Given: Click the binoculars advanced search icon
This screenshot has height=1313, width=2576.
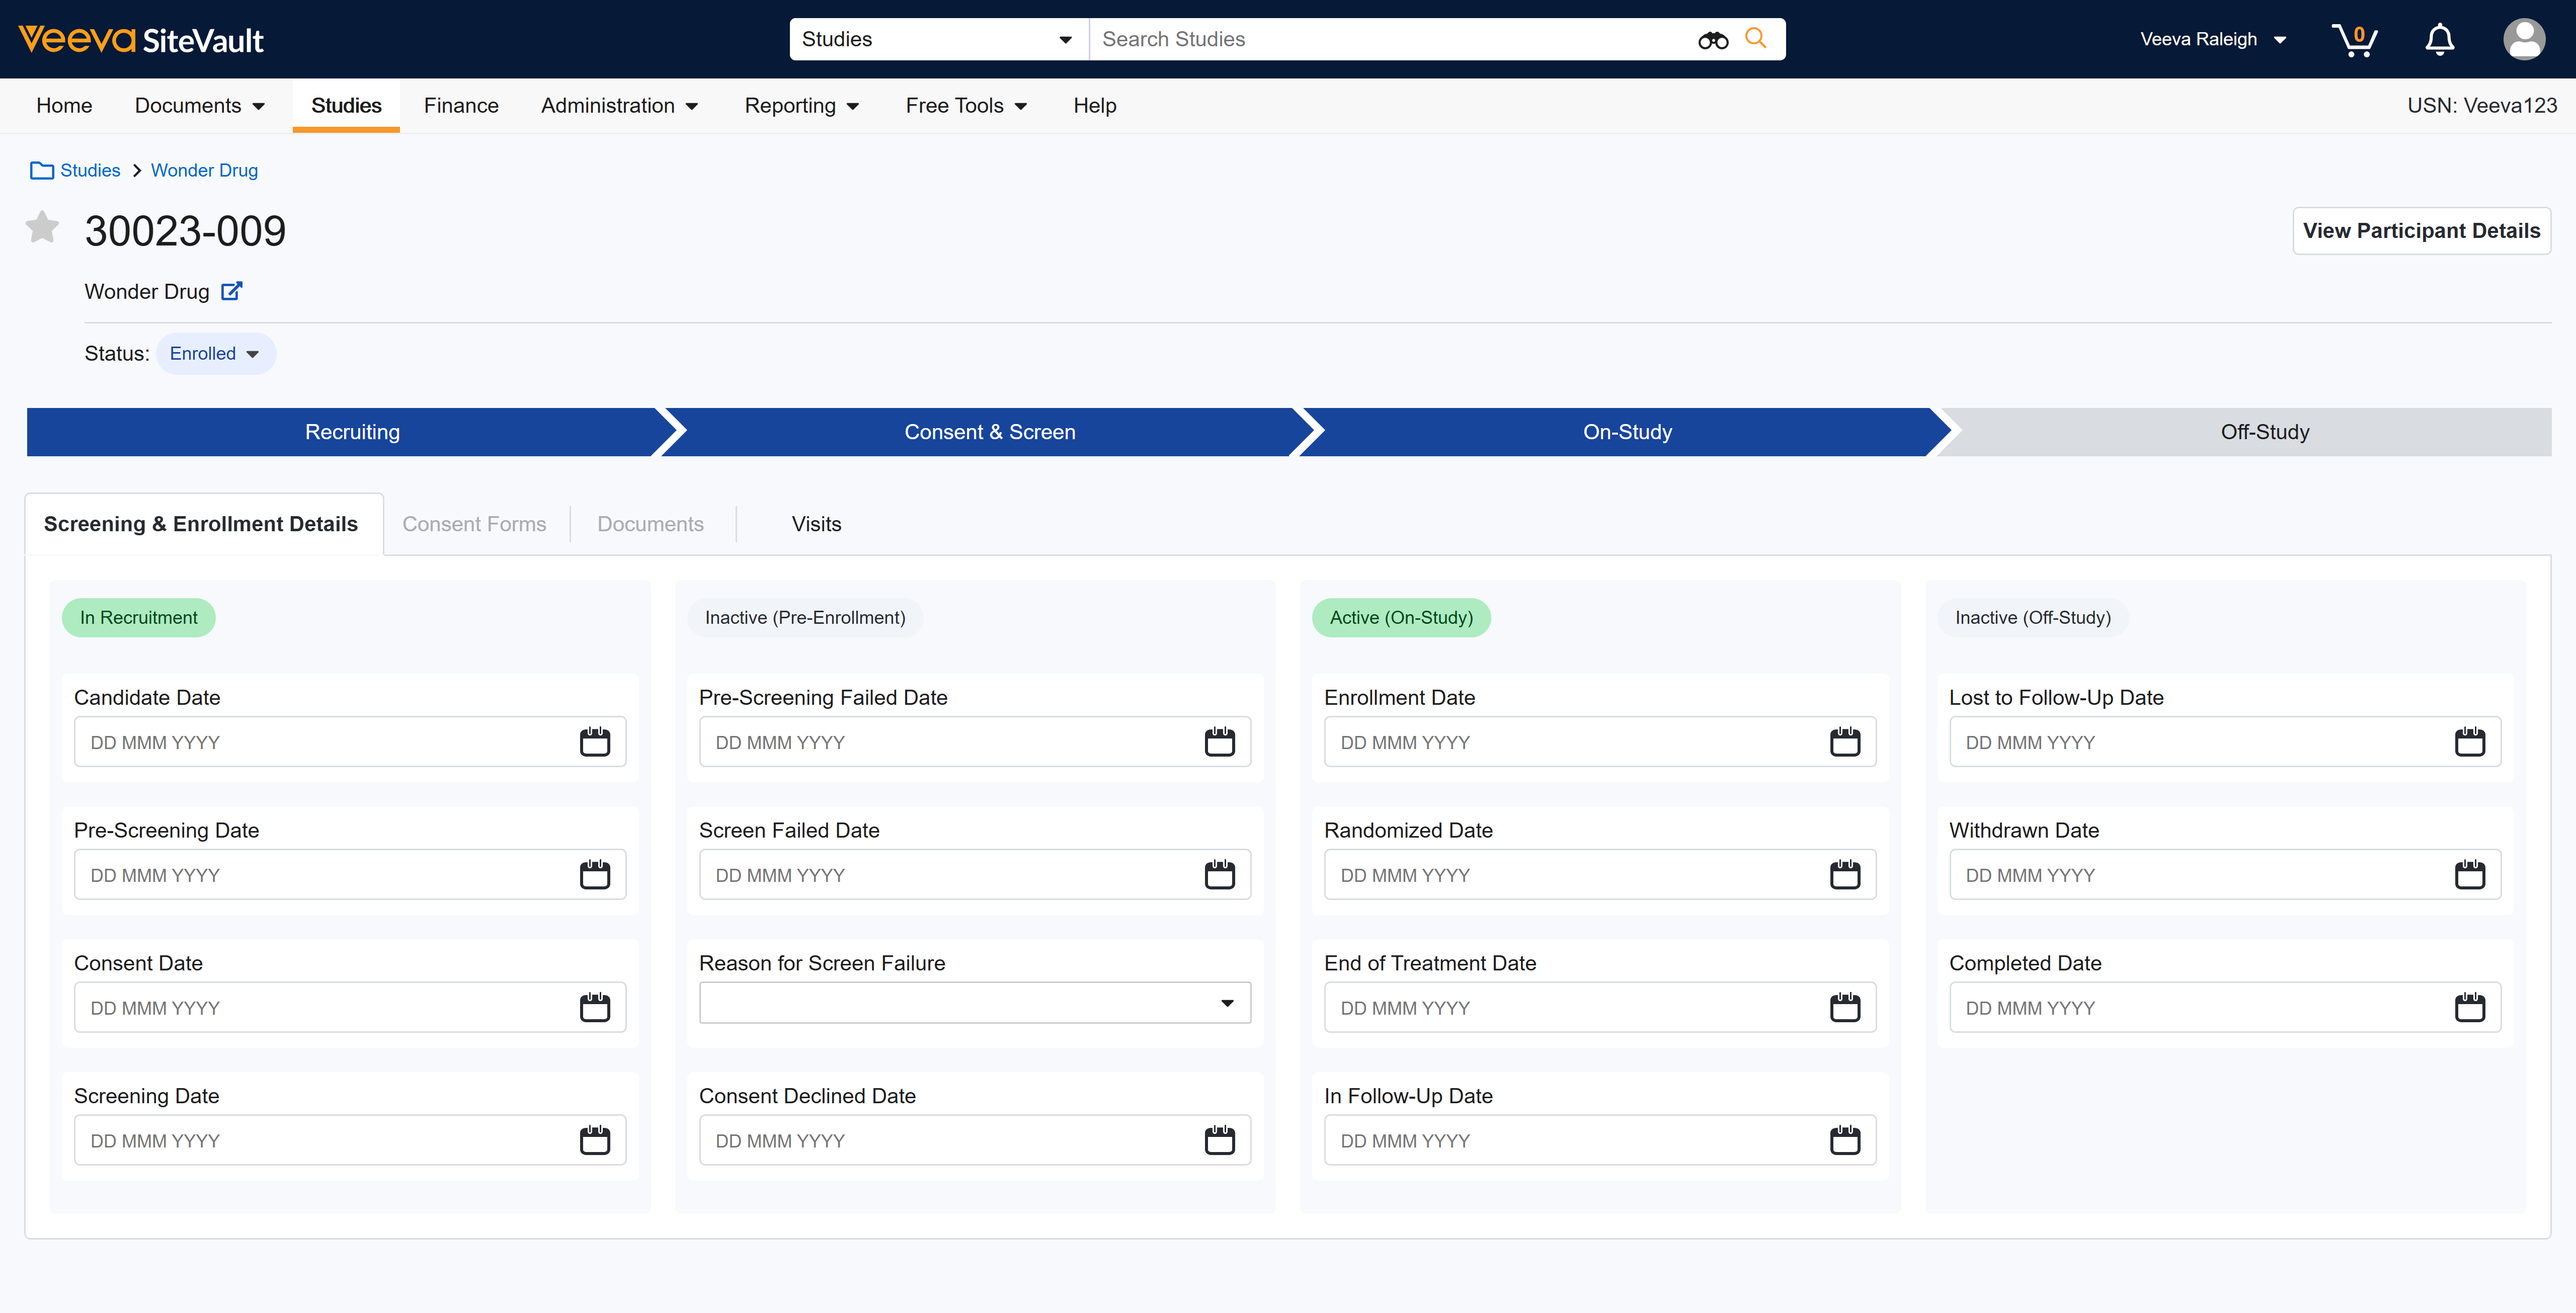Looking at the screenshot, I should pos(1712,40).
